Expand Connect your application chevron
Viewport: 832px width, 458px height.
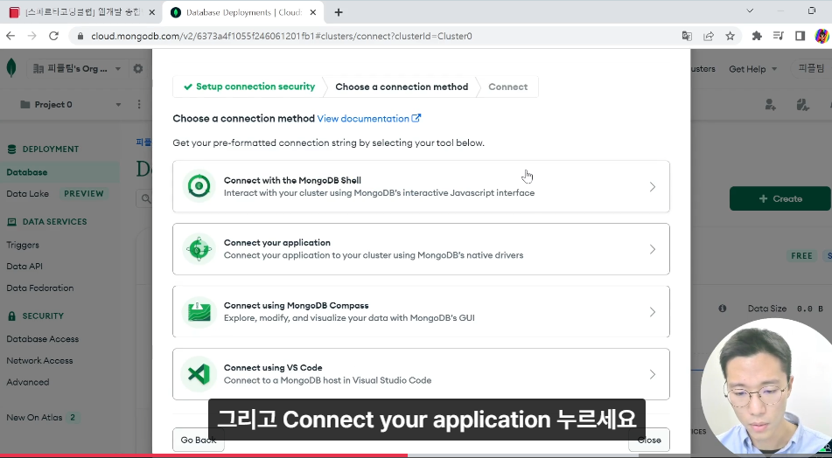653,249
